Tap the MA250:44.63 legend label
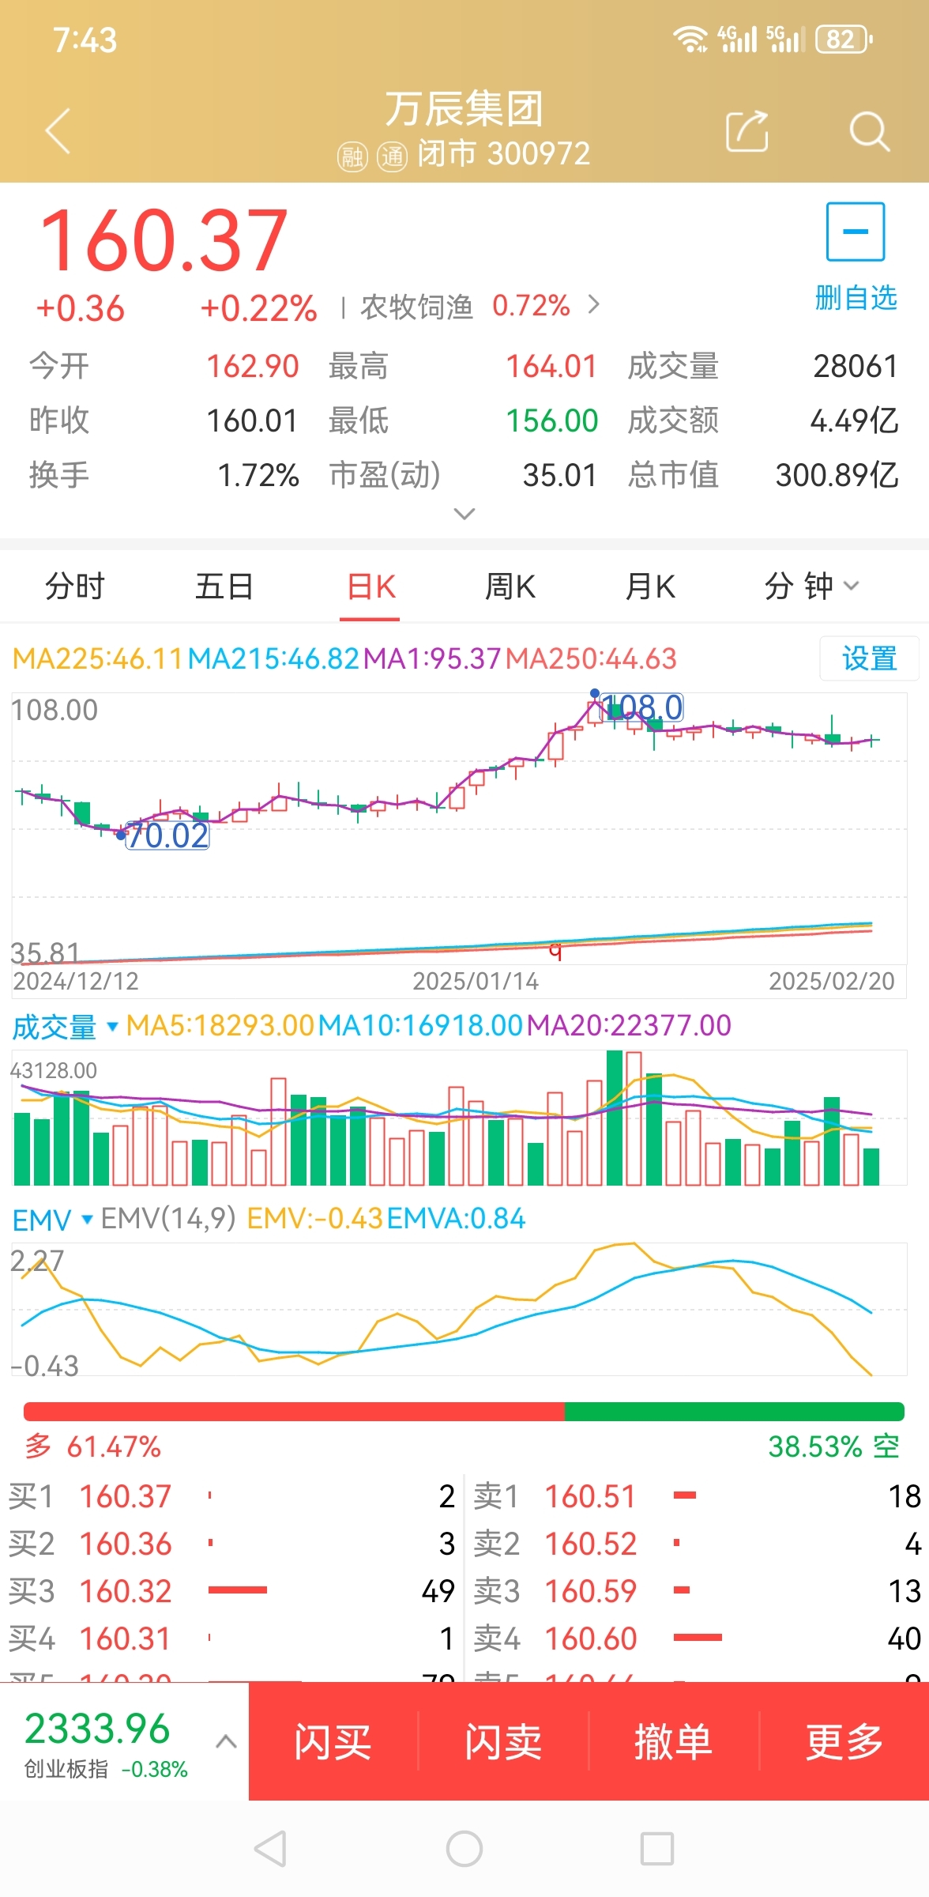Screen dimensions: 929x1897 pyautogui.click(x=591, y=658)
